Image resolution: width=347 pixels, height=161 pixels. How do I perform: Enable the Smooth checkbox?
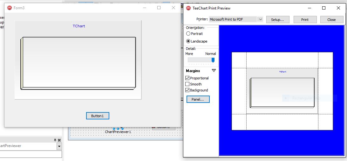[187, 84]
